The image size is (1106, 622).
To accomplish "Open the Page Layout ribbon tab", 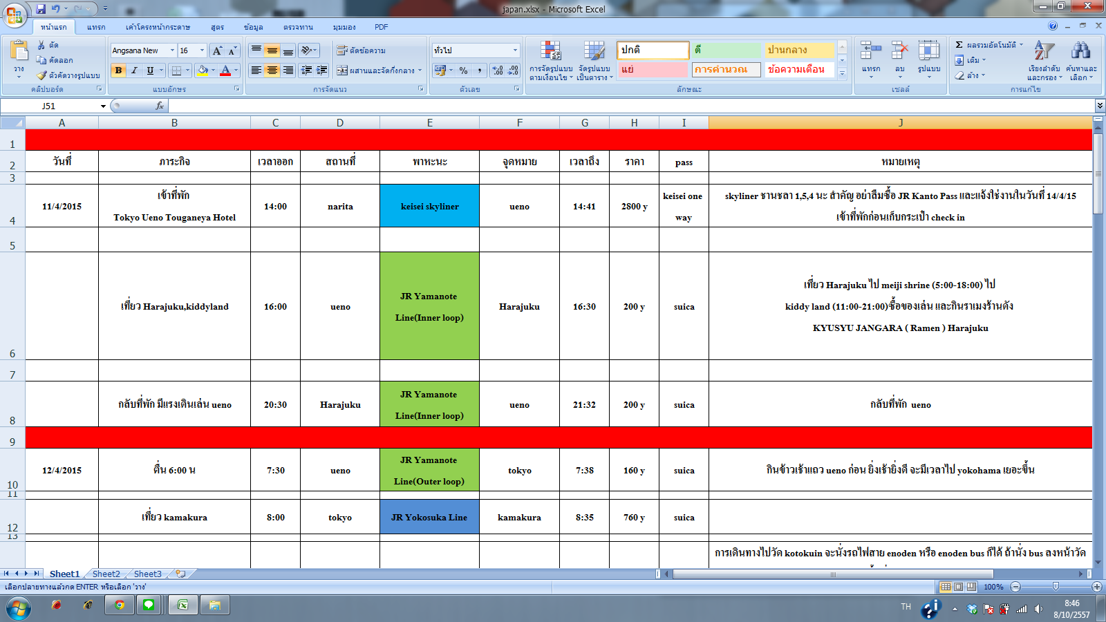I will [x=158, y=27].
